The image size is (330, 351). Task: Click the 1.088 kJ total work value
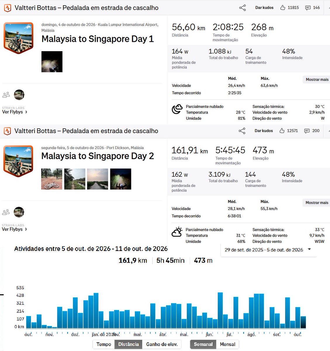[x=220, y=51]
